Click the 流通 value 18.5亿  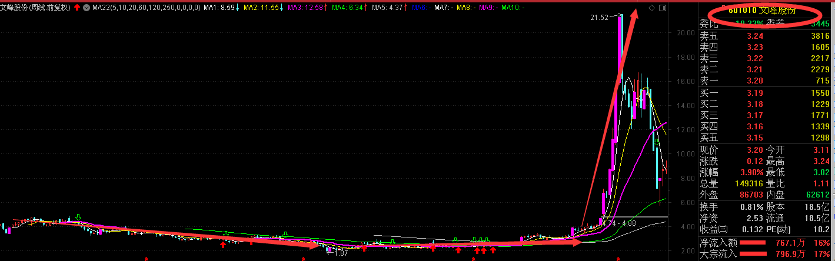pos(816,217)
